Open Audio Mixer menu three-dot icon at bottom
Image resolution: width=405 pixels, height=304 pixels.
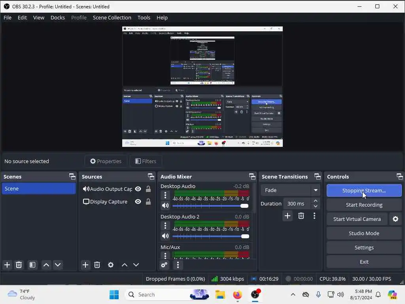point(178,265)
